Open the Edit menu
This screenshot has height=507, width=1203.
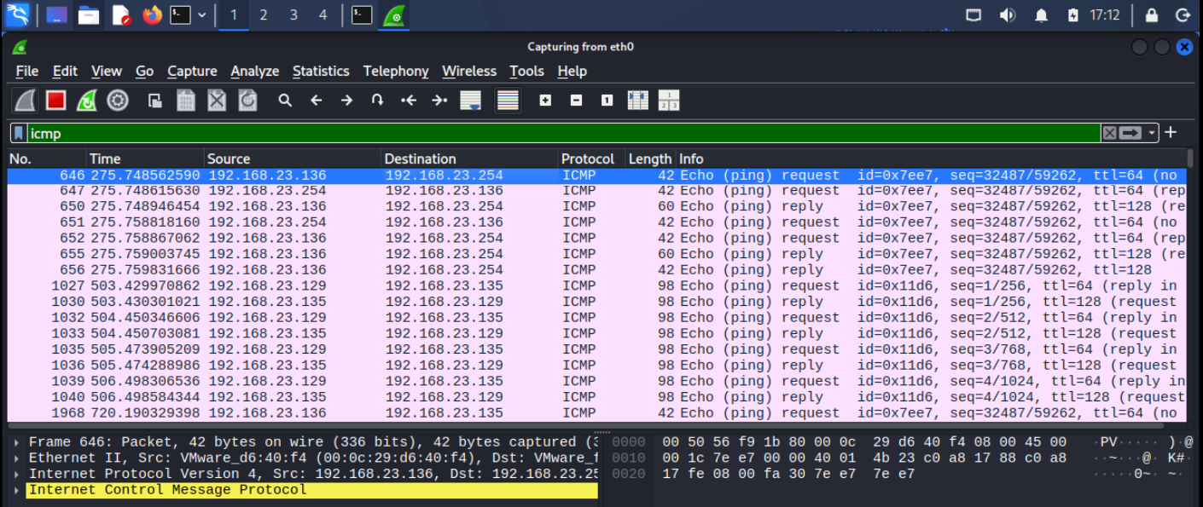tap(65, 72)
